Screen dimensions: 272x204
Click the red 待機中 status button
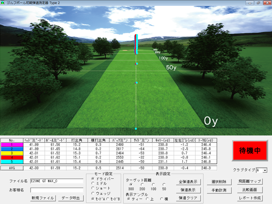[x=249, y=151]
